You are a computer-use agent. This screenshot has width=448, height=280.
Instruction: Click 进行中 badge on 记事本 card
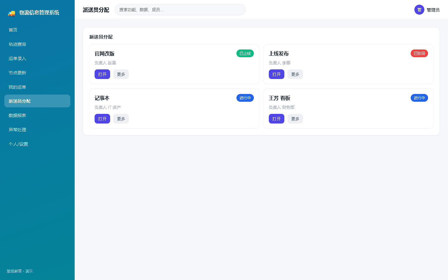point(245,98)
